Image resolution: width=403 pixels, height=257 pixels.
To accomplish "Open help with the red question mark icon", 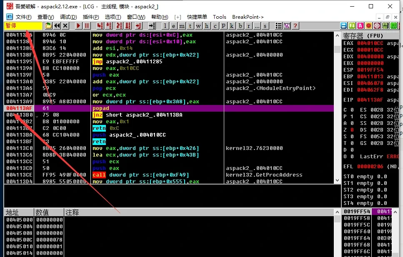I will [x=295, y=26].
